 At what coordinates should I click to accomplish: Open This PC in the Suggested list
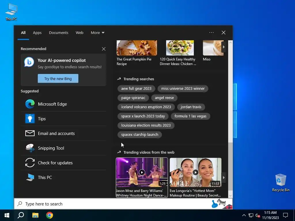pos(63,177)
